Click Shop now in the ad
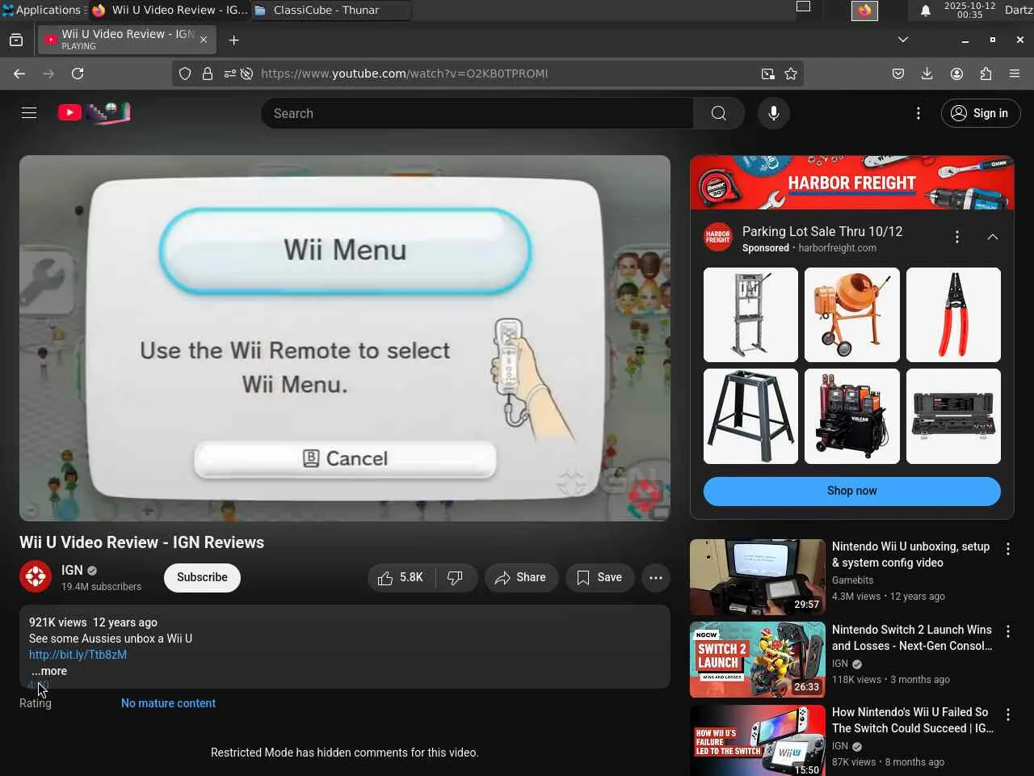 click(x=851, y=491)
